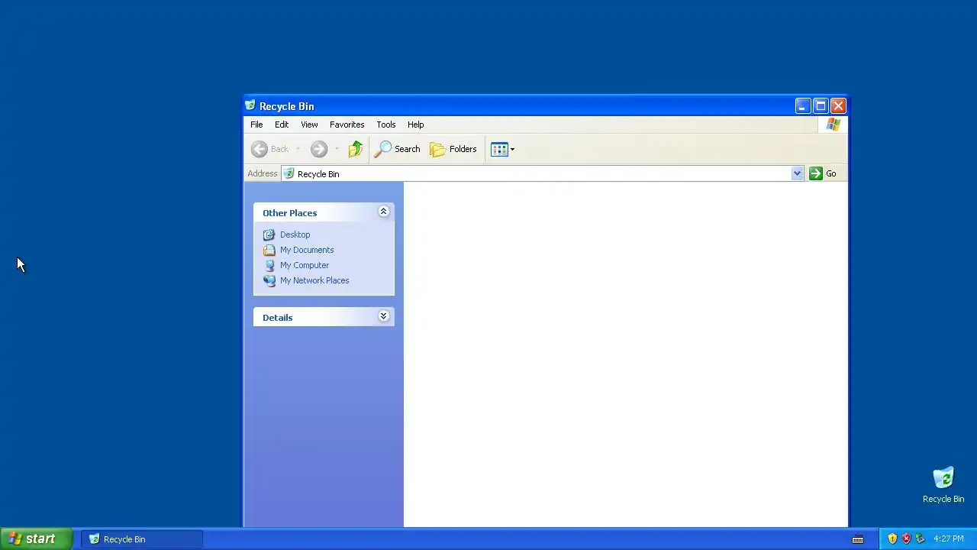Expand the Details panel chevron
977x550 pixels.
click(384, 316)
